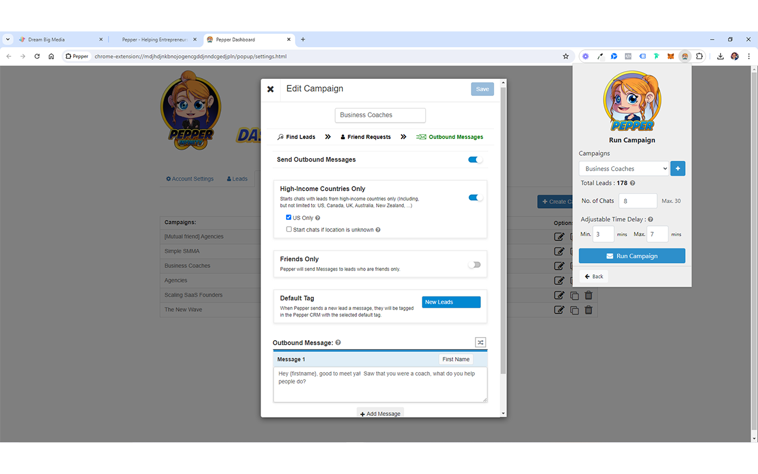Close the Edit Campaign dialog
This screenshot has width=758, height=474.
(x=271, y=89)
